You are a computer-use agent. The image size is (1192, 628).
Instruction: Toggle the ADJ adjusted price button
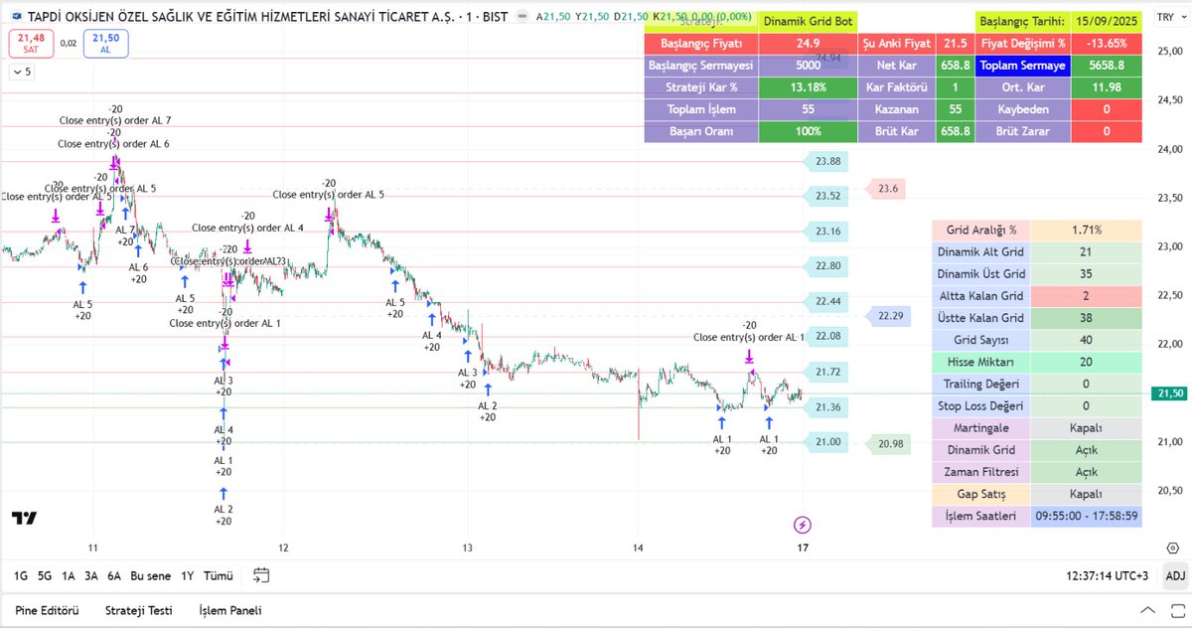[x=1175, y=575]
